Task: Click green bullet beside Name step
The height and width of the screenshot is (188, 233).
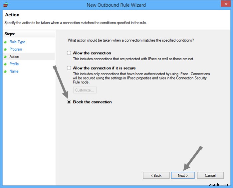Action: (x=5, y=72)
